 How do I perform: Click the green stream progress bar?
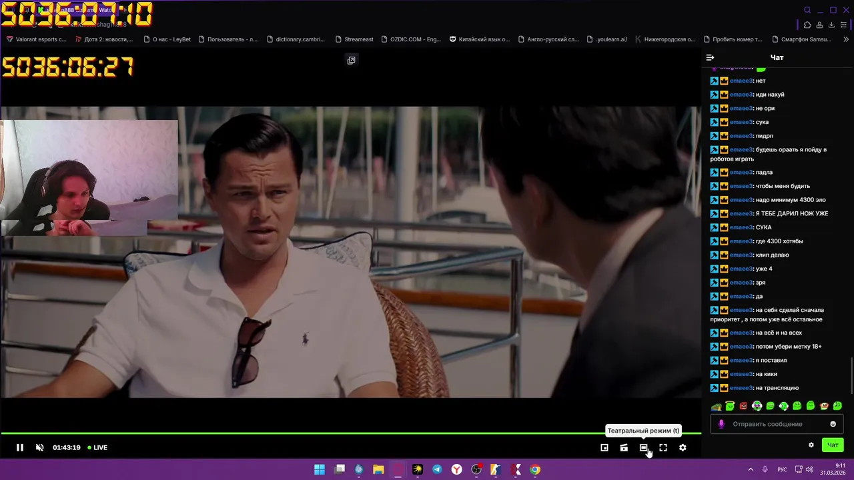tap(350, 434)
